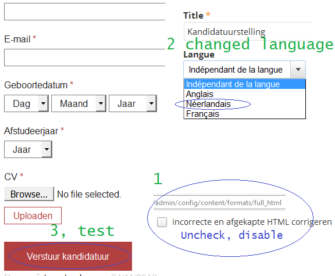Click the admin/config/content/formats/full_html path

[x=218, y=203]
